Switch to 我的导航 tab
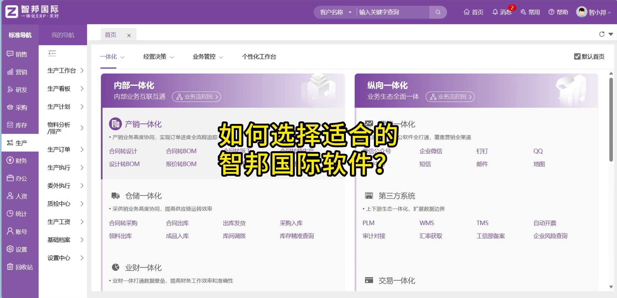The height and width of the screenshot is (298, 617). click(x=63, y=35)
